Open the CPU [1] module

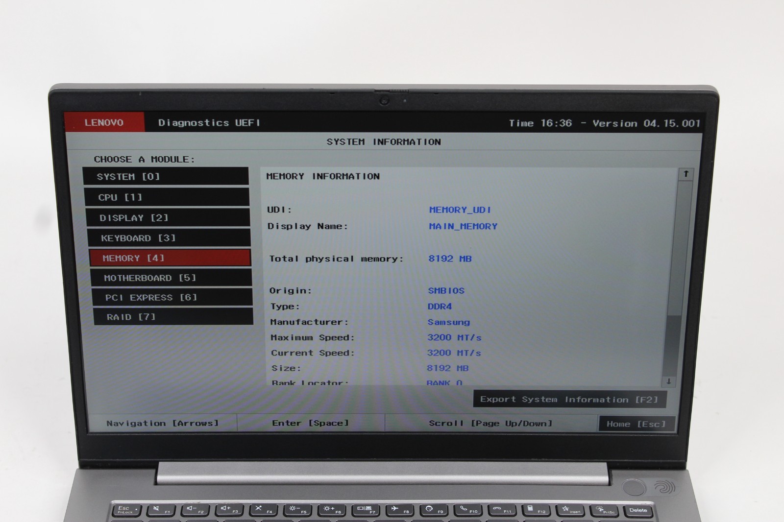pos(167,197)
